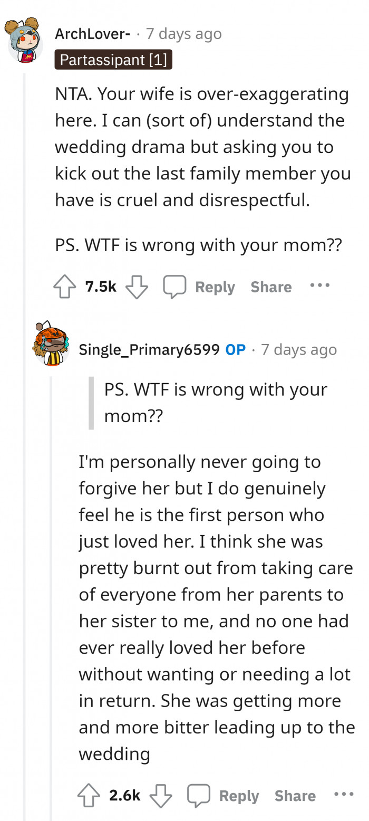Share Single_Primary6599's reply
This screenshot has height=821, width=369.
[295, 796]
